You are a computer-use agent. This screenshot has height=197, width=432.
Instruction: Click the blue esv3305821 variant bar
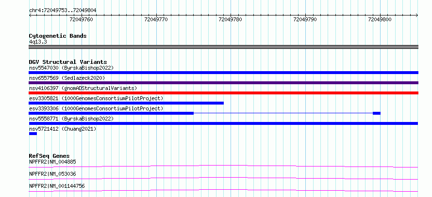tap(126, 103)
